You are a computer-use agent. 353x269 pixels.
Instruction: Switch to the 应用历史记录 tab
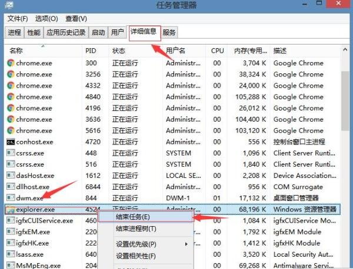click(66, 32)
